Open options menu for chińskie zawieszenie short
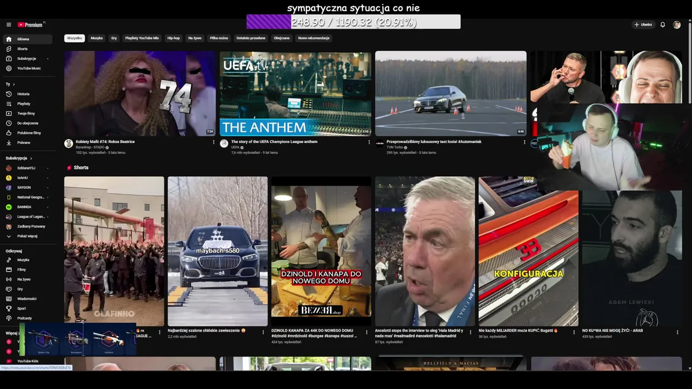The height and width of the screenshot is (389, 692). coord(263,332)
